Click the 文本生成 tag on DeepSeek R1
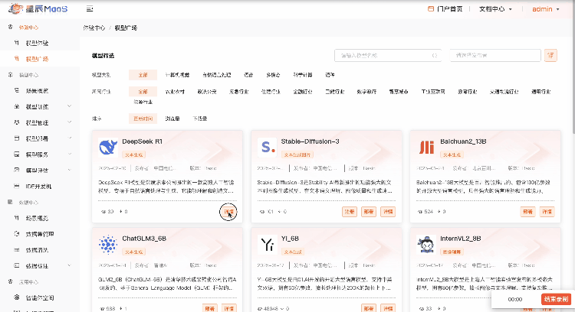 [x=134, y=154]
